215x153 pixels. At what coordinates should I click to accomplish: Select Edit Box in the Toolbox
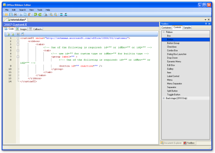tap(186, 65)
